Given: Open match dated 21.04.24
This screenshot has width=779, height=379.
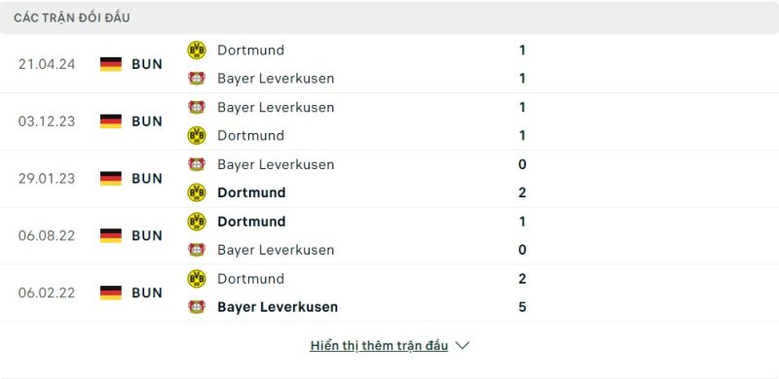Looking at the screenshot, I should (47, 64).
